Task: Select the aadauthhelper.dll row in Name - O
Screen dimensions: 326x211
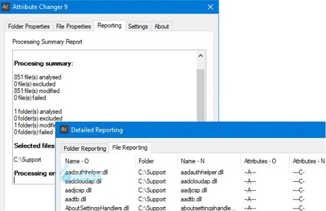Action: (x=86, y=172)
